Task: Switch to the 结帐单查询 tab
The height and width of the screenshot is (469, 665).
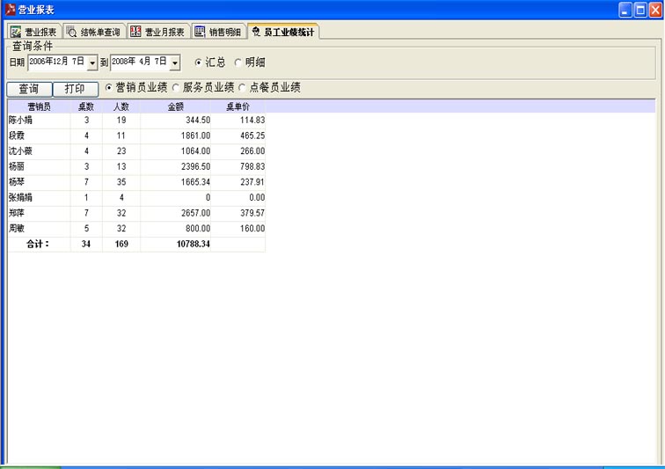Action: point(94,32)
